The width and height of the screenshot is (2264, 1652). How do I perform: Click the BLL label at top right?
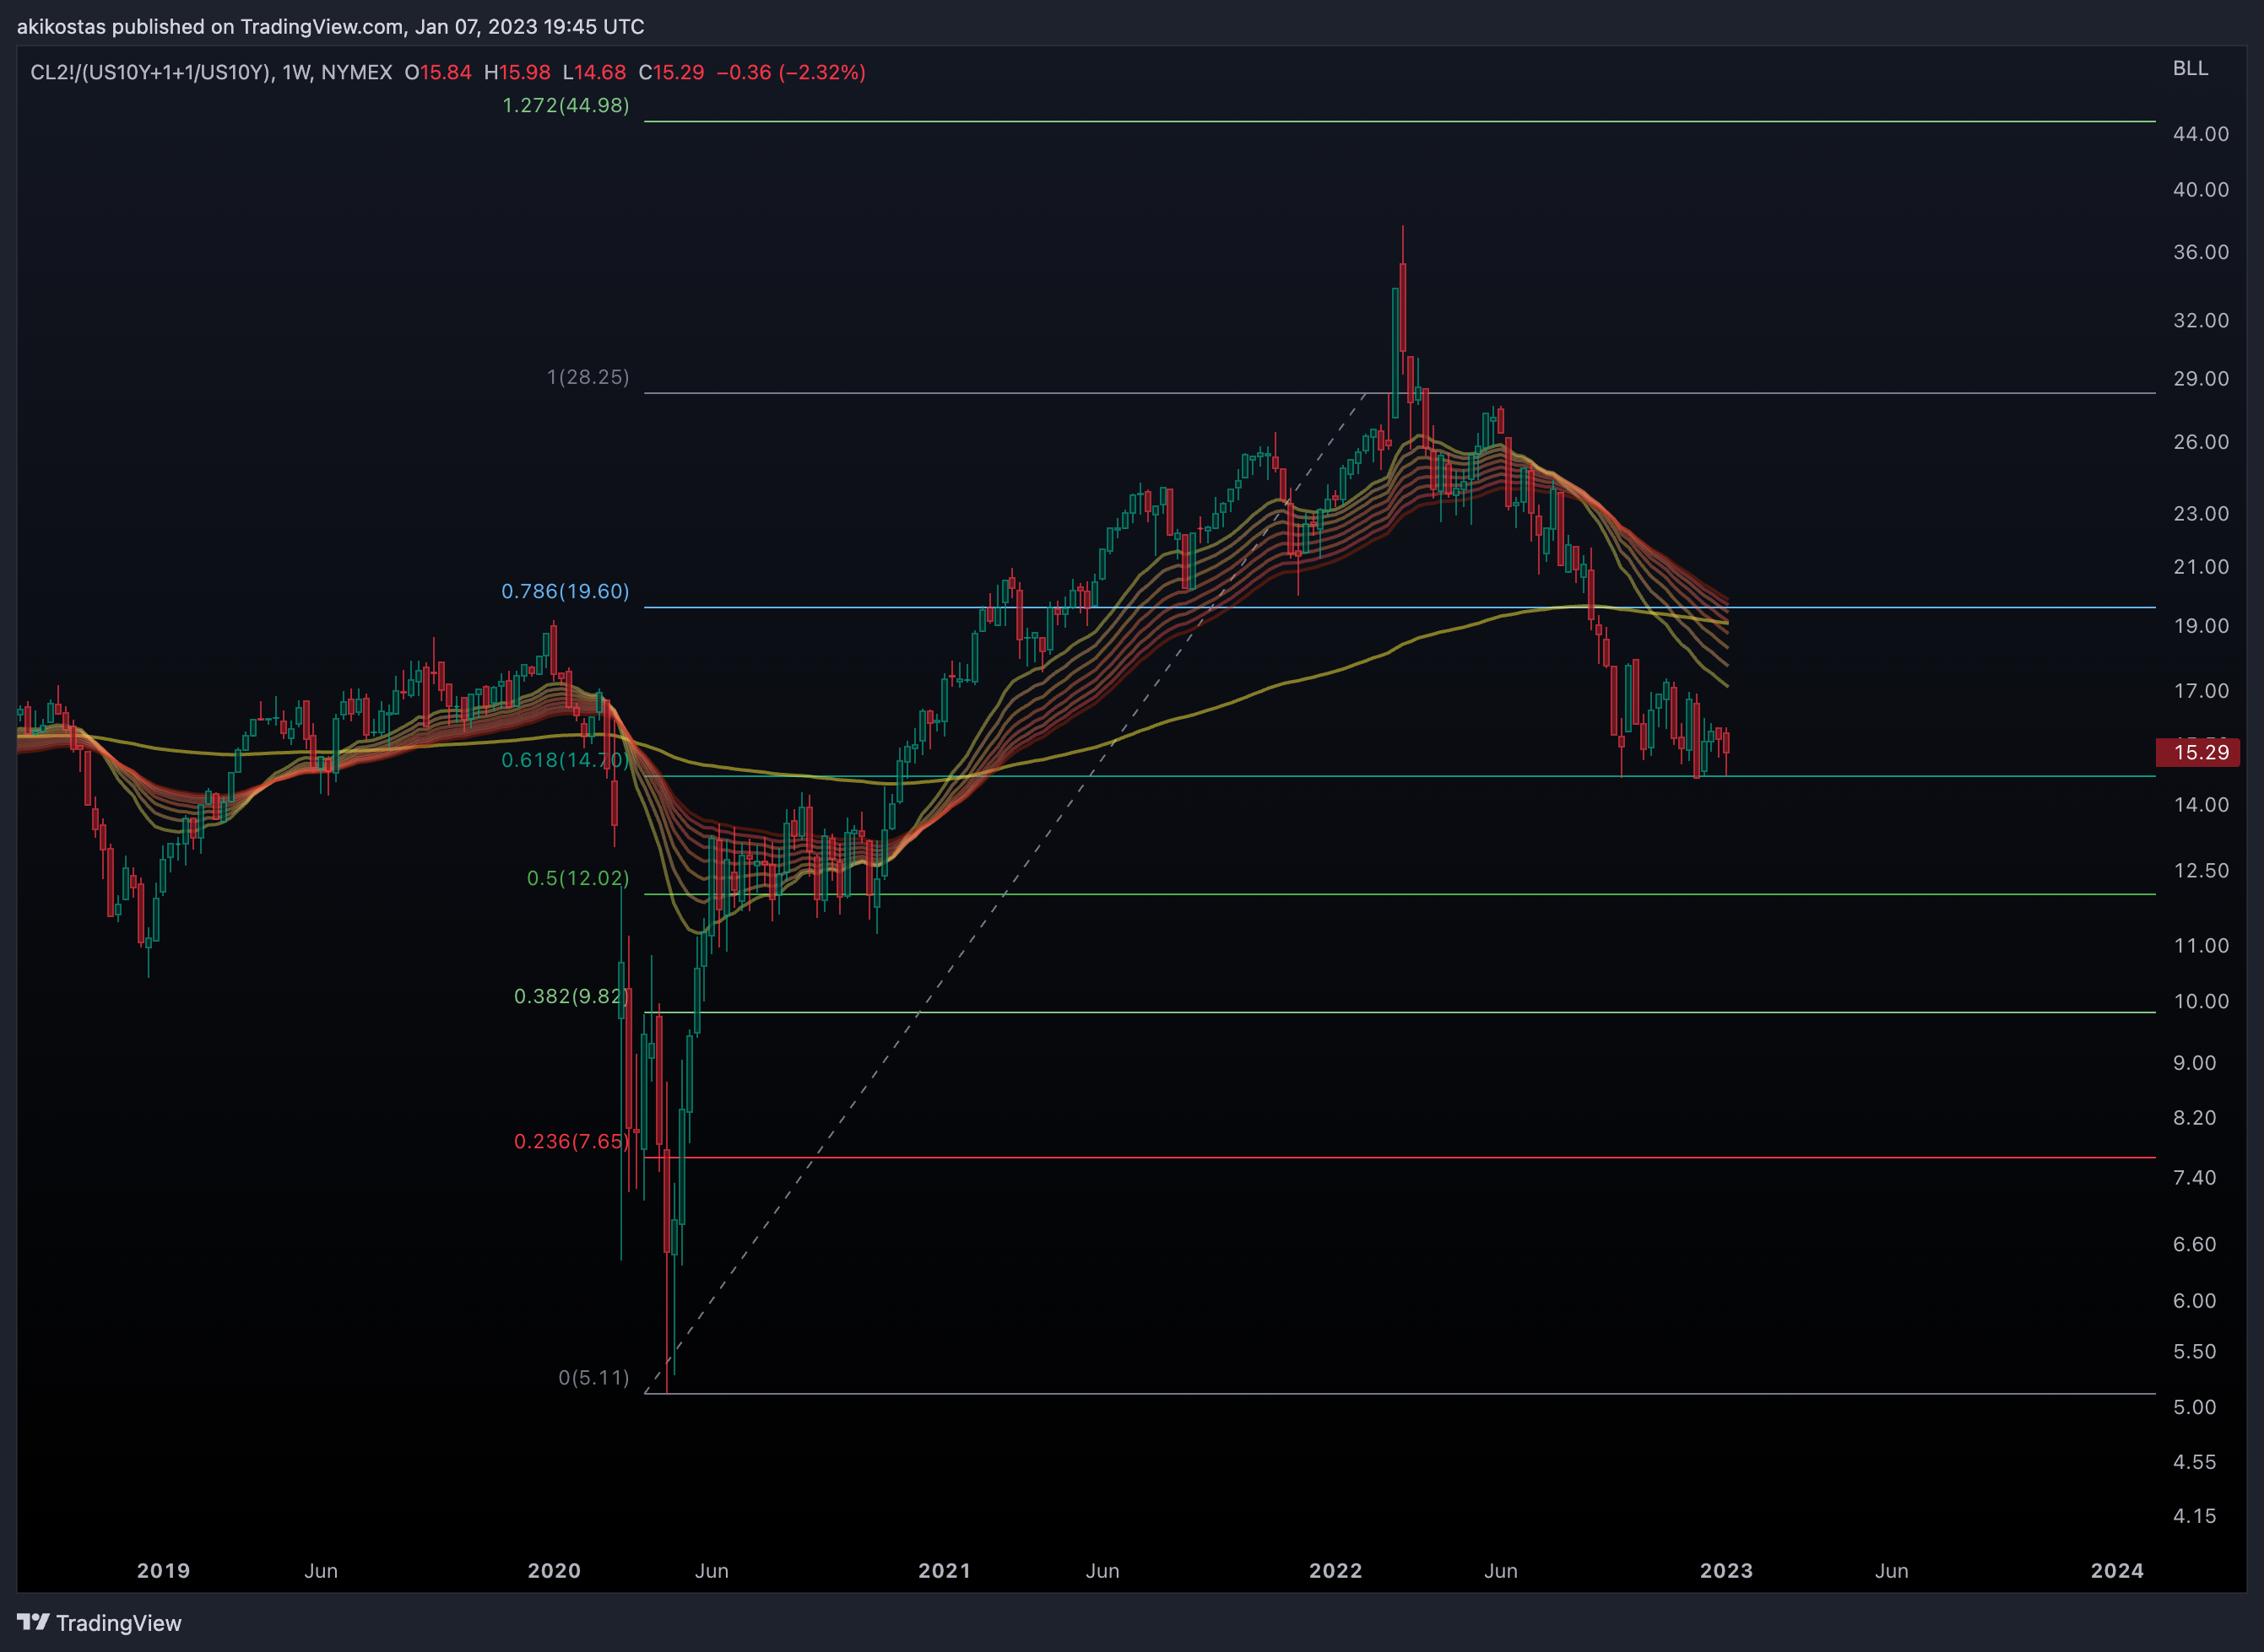point(2190,68)
